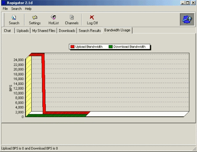The image size is (197, 152).
Task: Open the Search menu
Action: pos(16,9)
